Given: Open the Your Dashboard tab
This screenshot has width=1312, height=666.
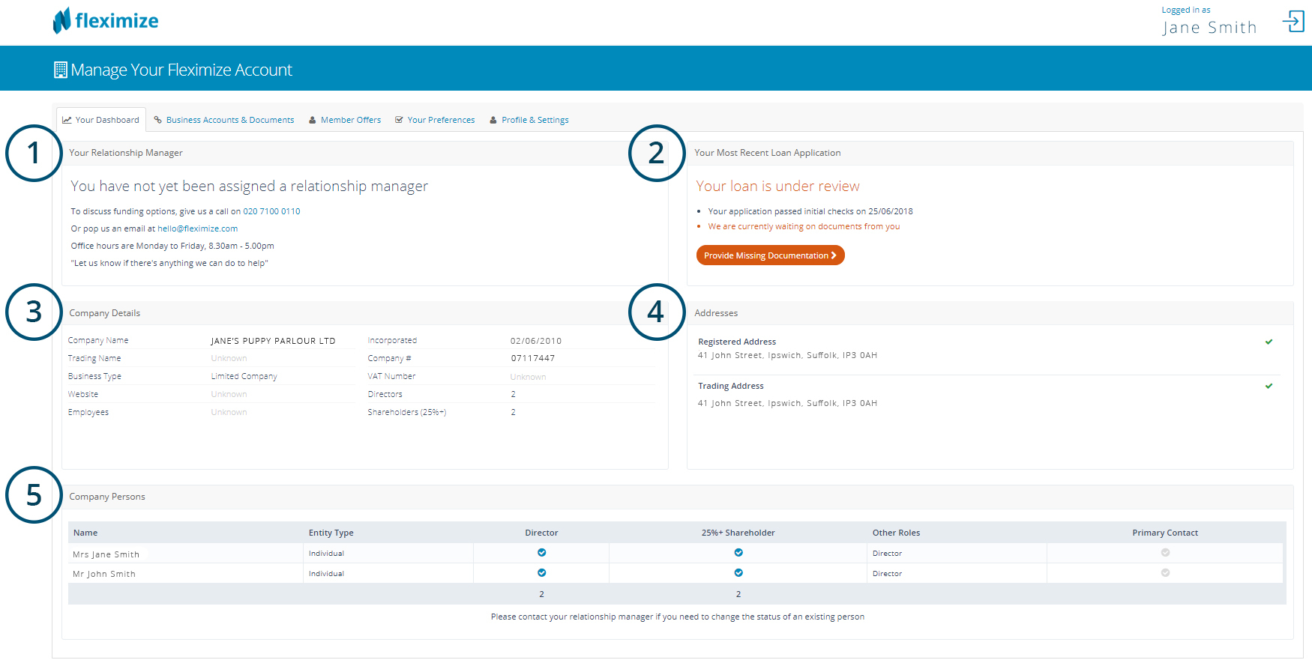Looking at the screenshot, I should pos(101,120).
